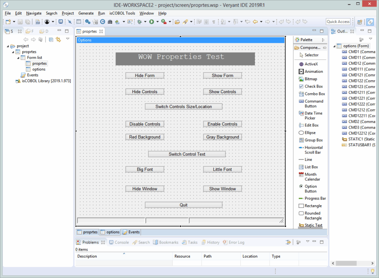
Task: Pick the Progress Bar palette component
Action: (x=312, y=199)
